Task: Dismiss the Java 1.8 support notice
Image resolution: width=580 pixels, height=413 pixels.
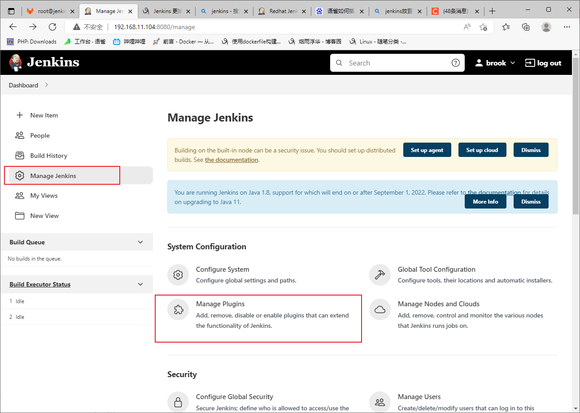Action: point(531,201)
